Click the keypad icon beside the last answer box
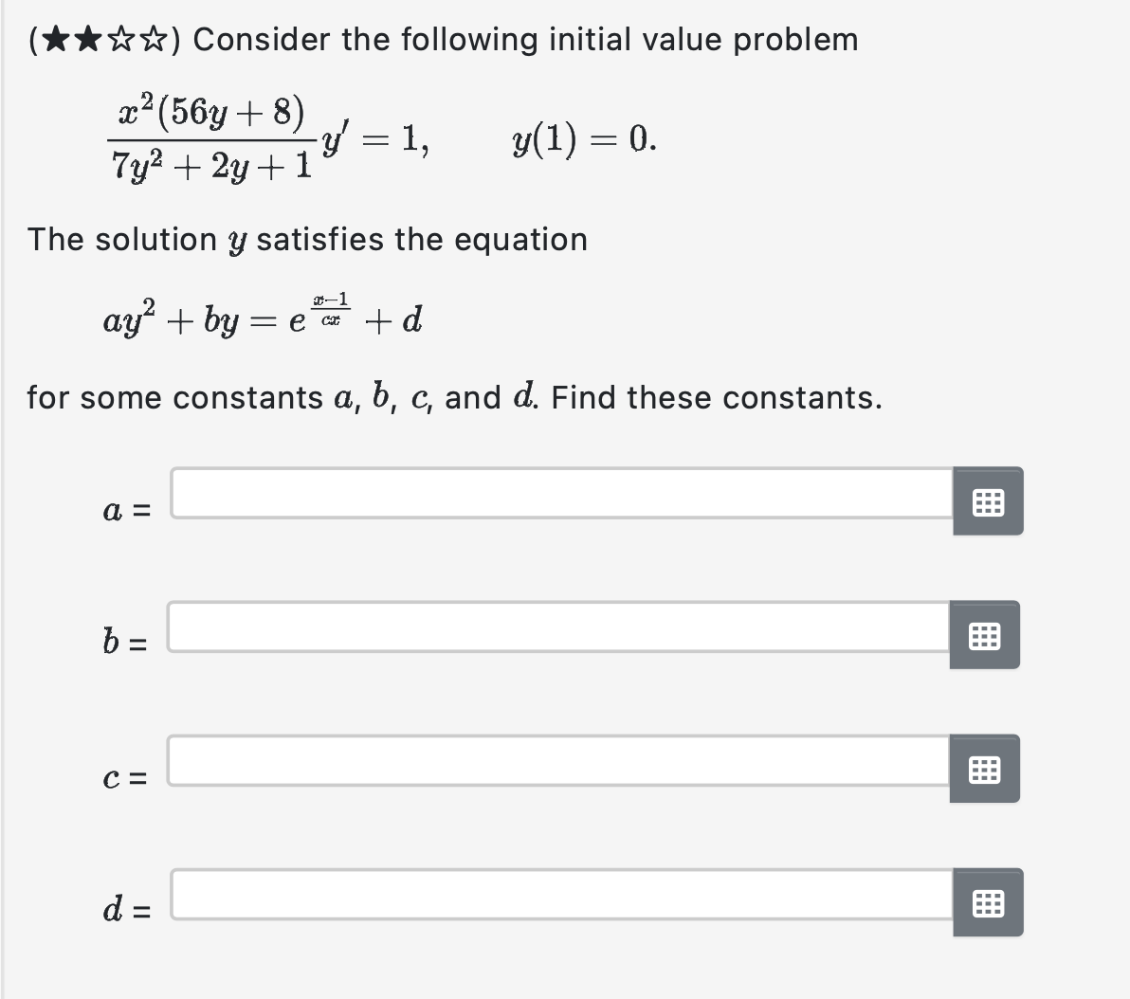Image resolution: width=1130 pixels, height=999 pixels. [x=987, y=903]
